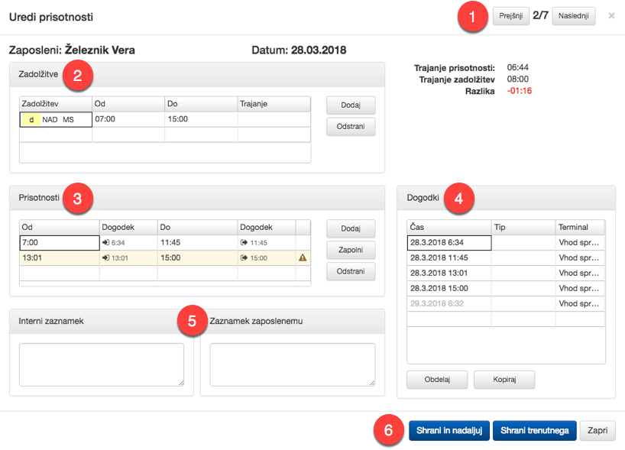Click into Interni zaznamek text area
This screenshot has width=625, height=450.
pos(102,364)
